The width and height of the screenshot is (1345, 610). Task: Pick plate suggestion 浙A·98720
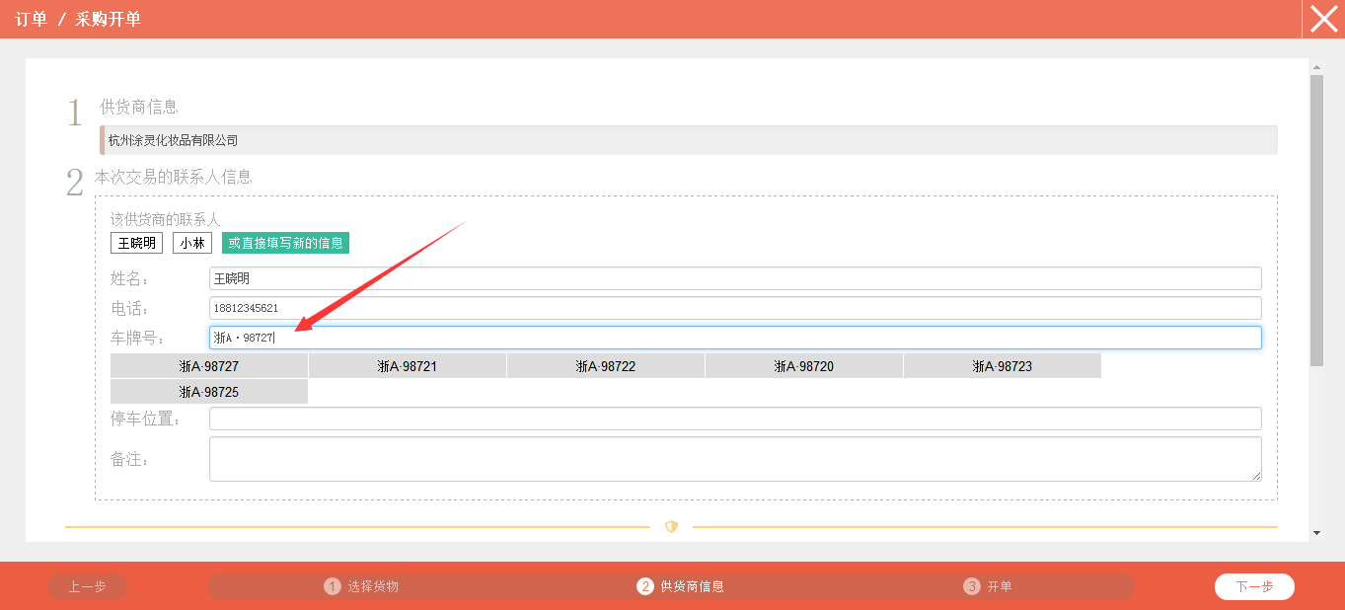[x=804, y=366]
